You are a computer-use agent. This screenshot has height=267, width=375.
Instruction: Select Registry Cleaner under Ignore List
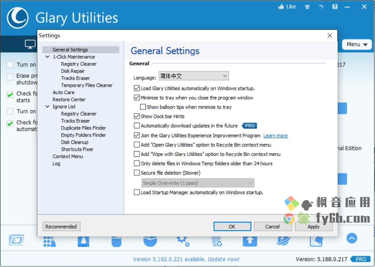click(79, 114)
